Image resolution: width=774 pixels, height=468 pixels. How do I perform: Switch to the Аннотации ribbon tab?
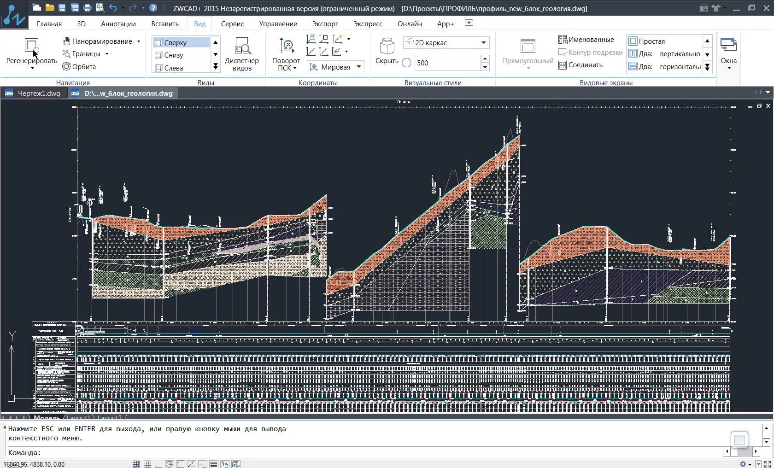tap(118, 24)
